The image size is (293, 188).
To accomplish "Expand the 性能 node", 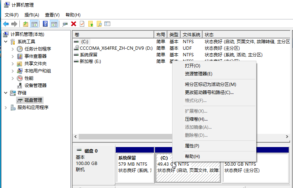I will 12,78.
